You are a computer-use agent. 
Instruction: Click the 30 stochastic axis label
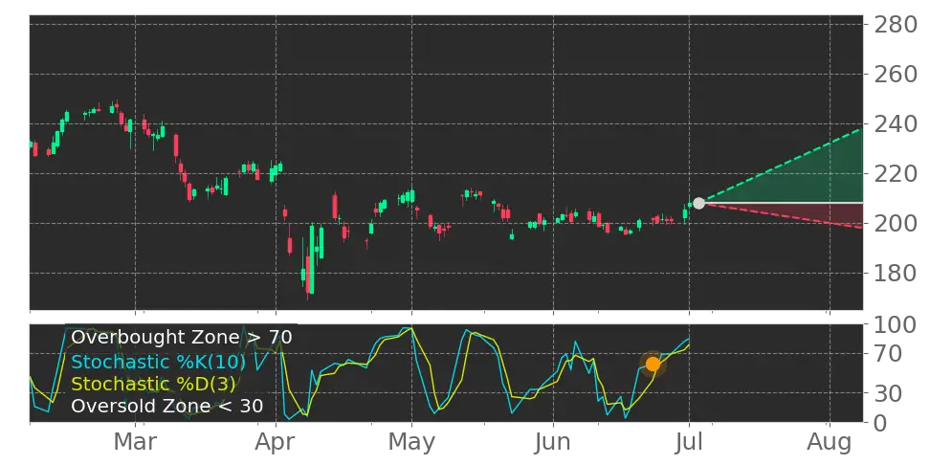coord(886,392)
